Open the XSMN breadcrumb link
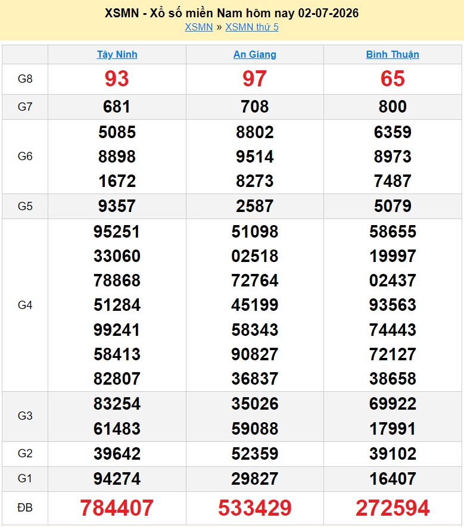The height and width of the screenshot is (527, 464). (x=199, y=27)
